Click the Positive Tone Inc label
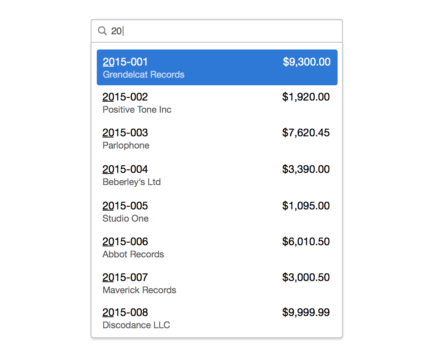 [137, 110]
